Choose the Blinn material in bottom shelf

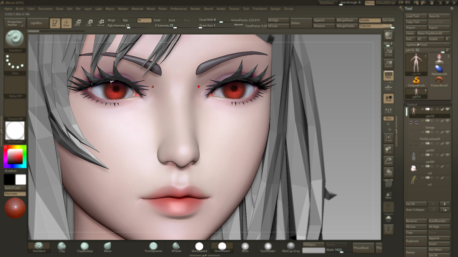245,247
